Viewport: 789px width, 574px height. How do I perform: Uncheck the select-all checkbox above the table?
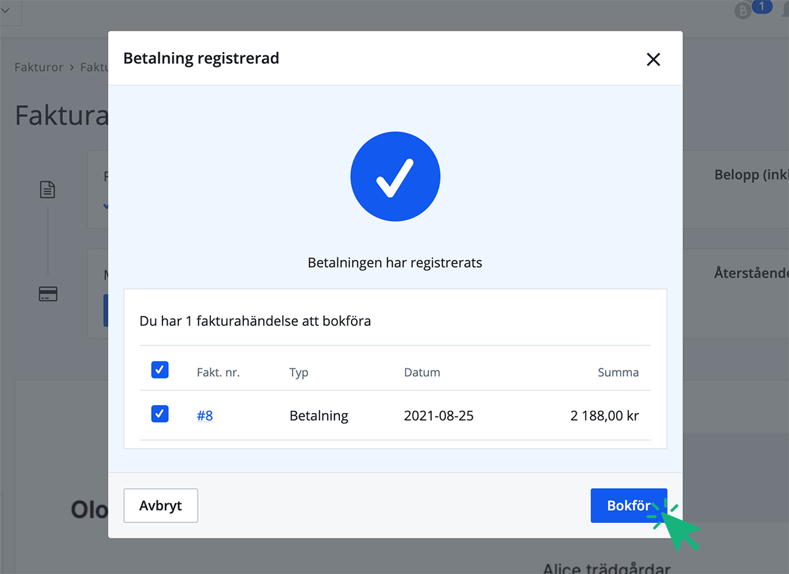coord(160,370)
